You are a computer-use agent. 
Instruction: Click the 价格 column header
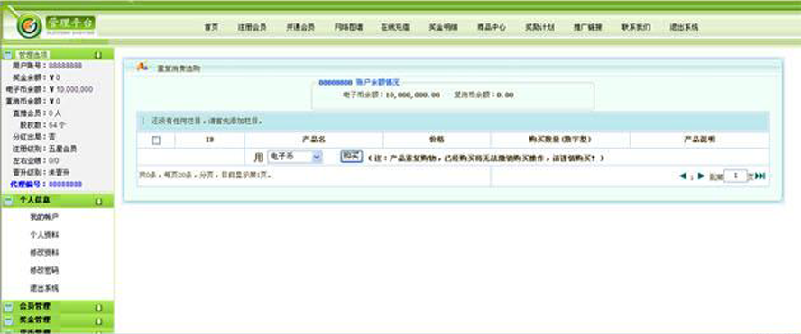coord(437,140)
